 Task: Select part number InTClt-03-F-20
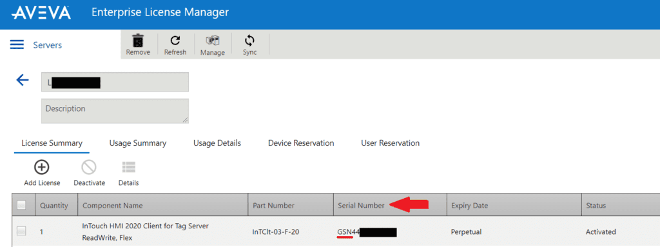click(x=276, y=232)
